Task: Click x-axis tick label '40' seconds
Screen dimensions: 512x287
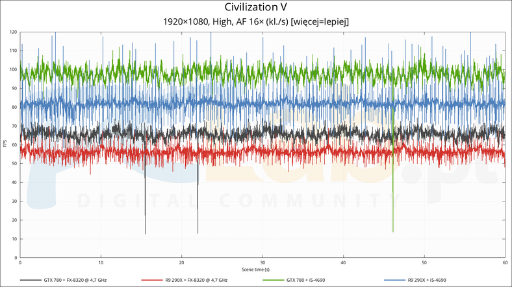Action: pos(343,262)
